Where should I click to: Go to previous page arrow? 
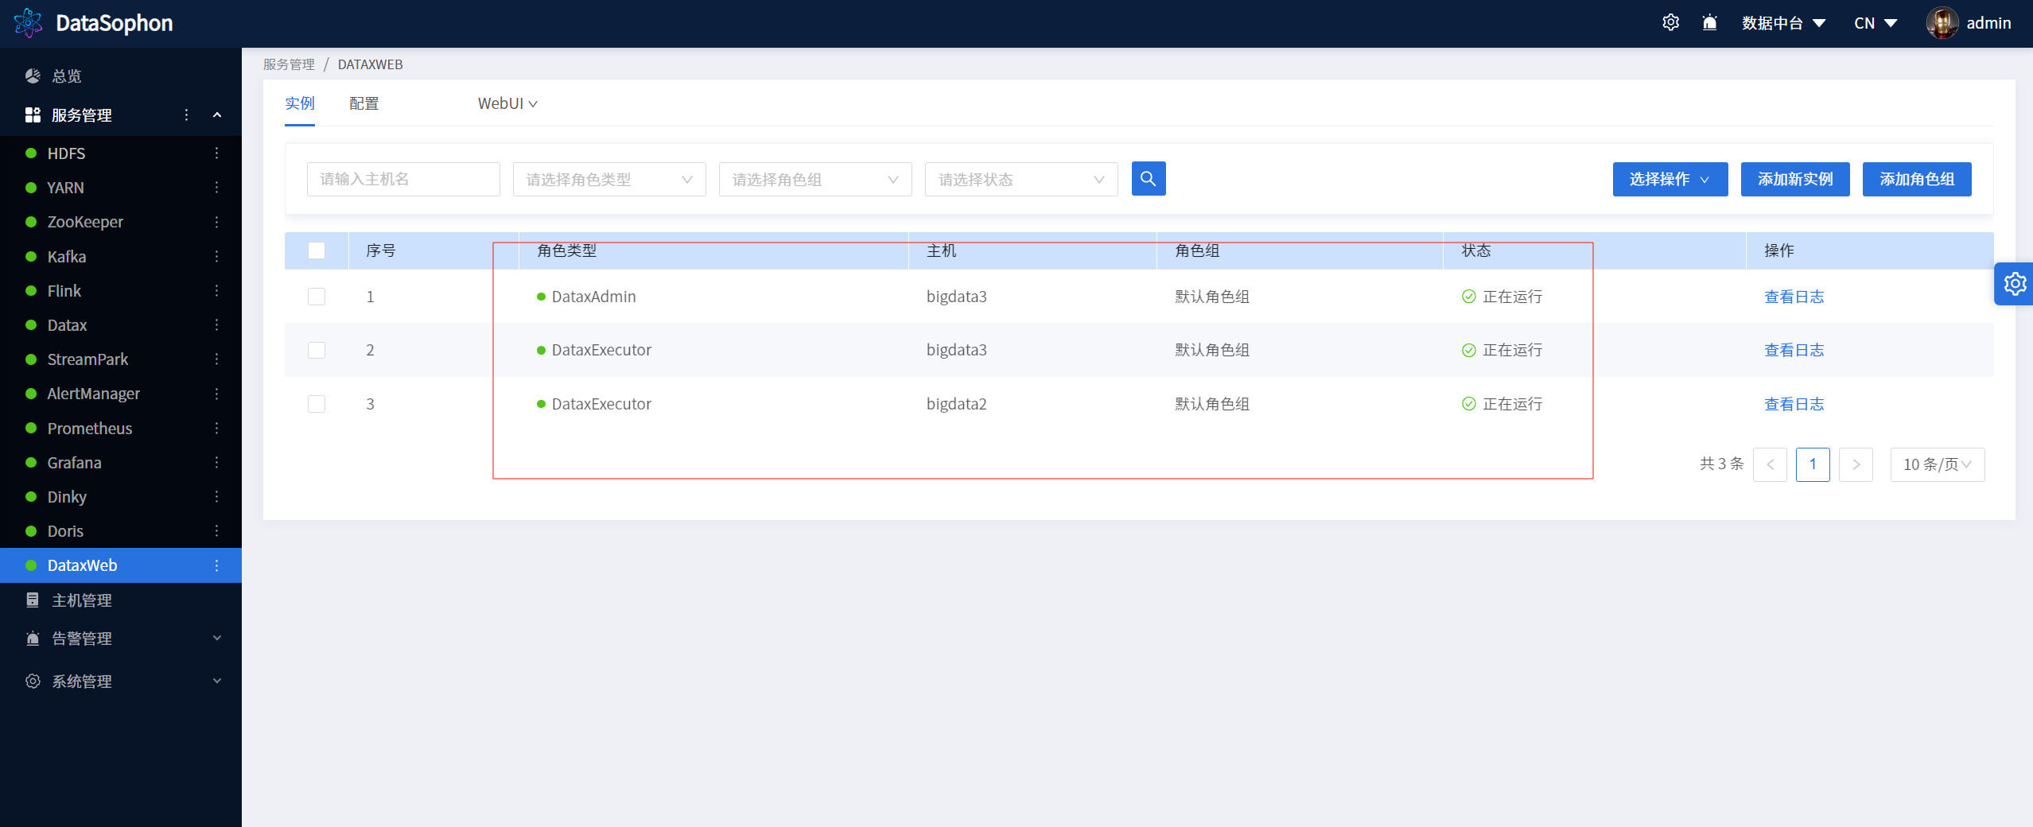click(1770, 464)
